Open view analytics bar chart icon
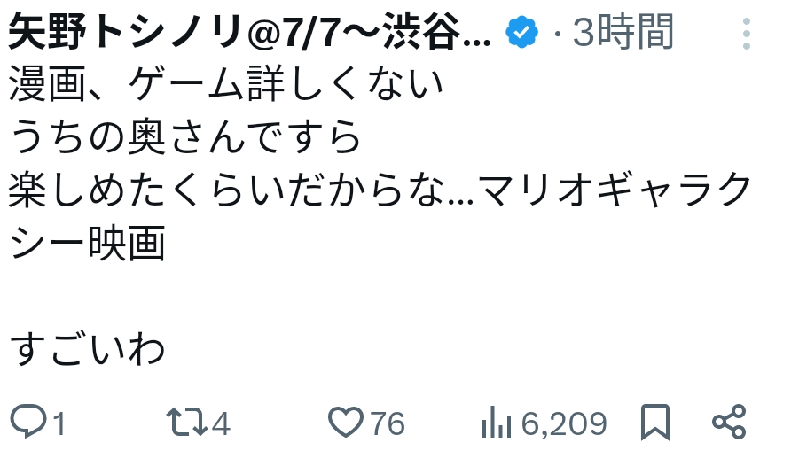This screenshot has height=466, width=799. pos(497,423)
